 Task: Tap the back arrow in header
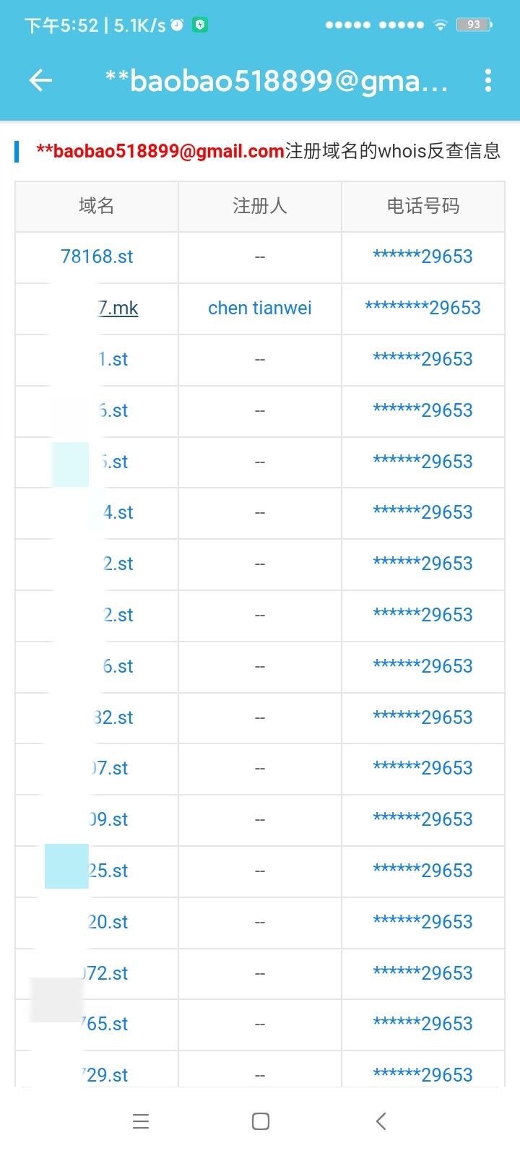tap(40, 80)
